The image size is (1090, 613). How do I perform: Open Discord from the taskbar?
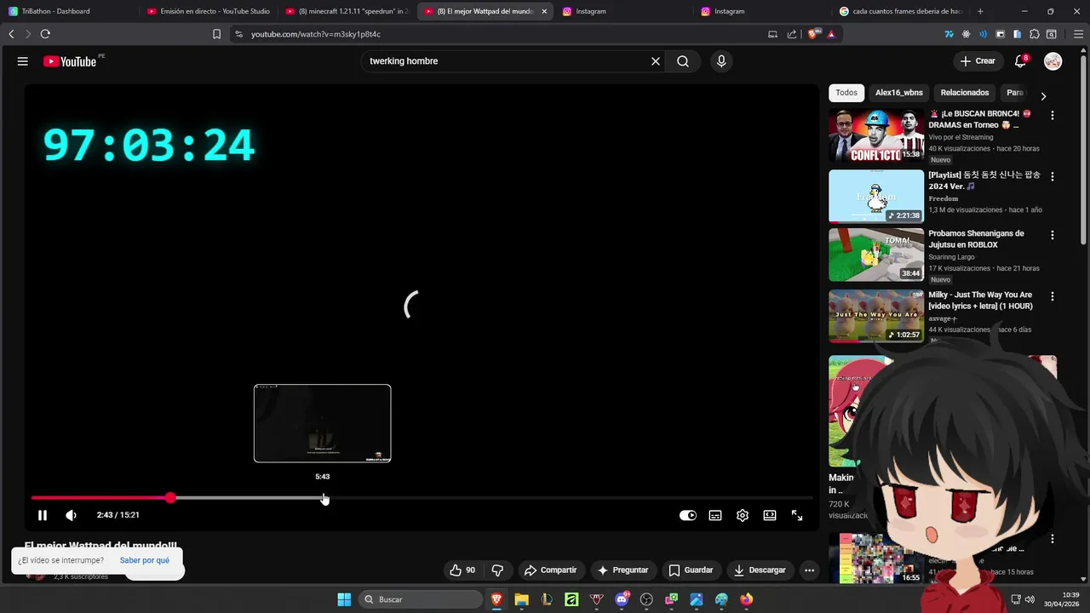pos(622,599)
